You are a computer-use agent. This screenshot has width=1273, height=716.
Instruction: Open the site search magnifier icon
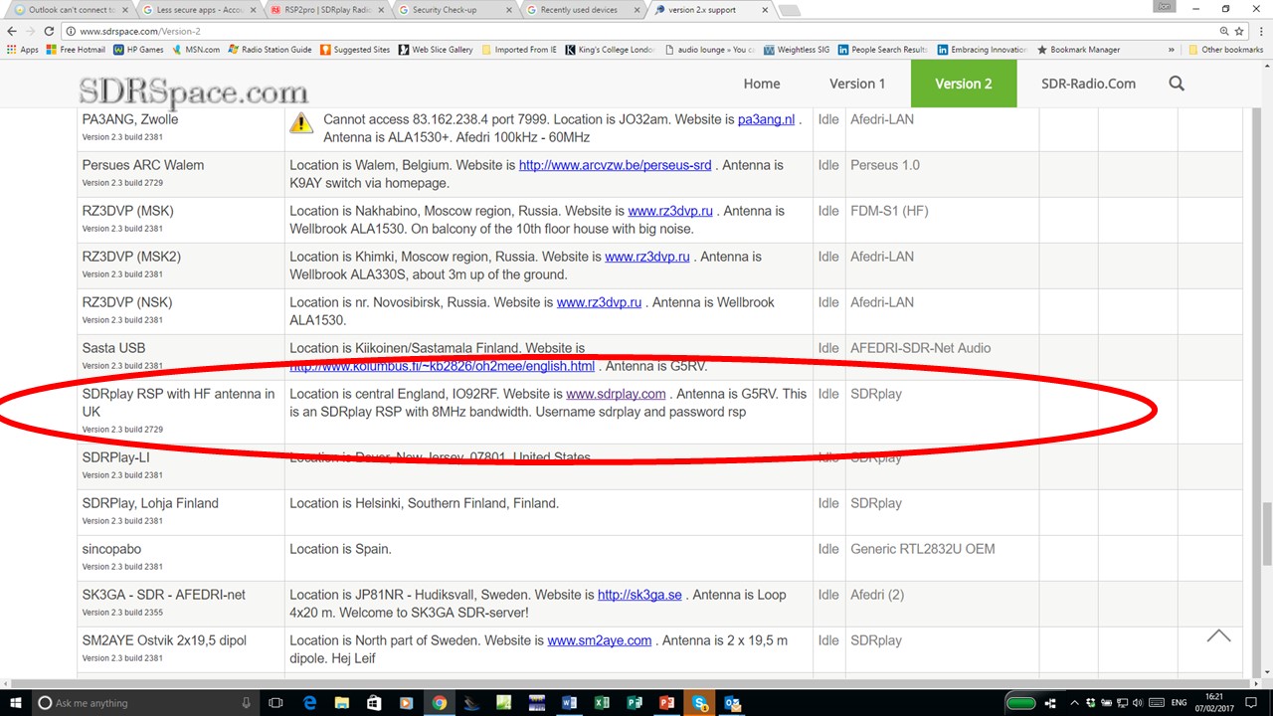(x=1177, y=84)
